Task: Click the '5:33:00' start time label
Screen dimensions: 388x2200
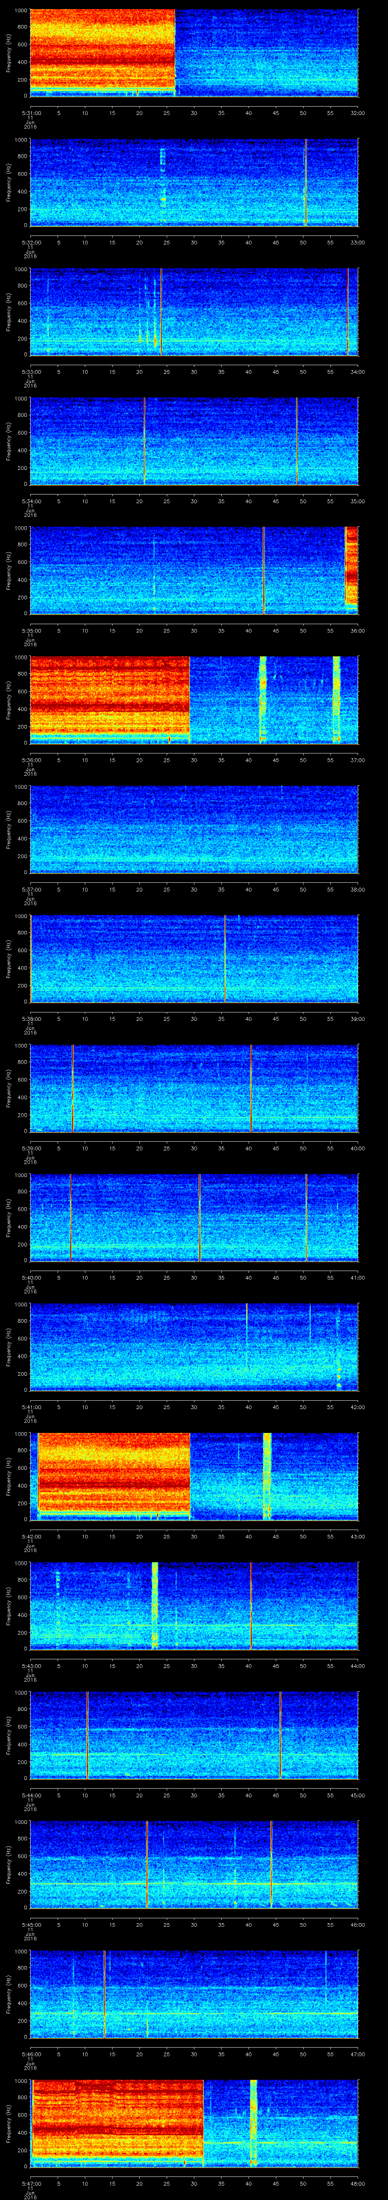Action: [31, 372]
